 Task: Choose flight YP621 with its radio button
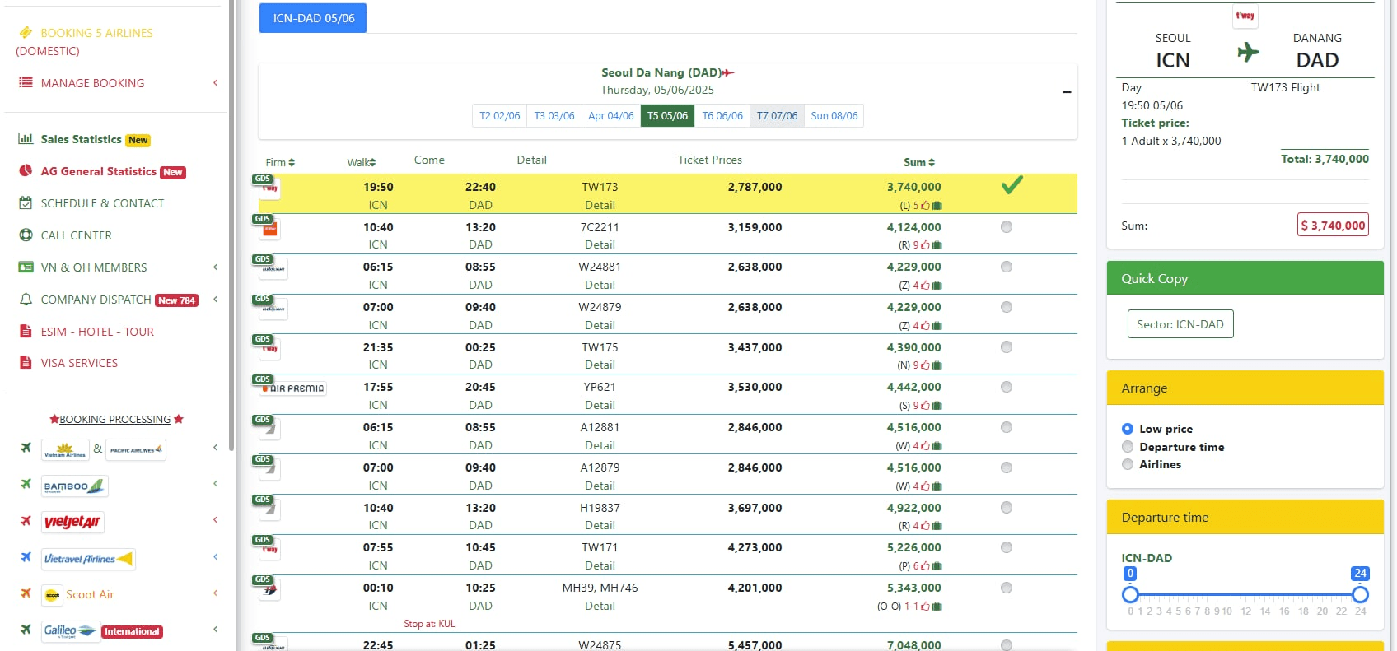[1007, 387]
